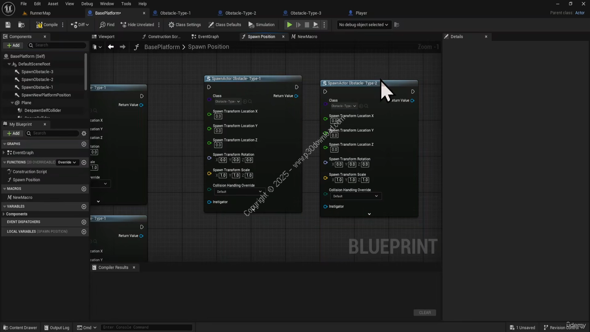Expand the Components variables category
This screenshot has width=590, height=332.
tap(4, 214)
